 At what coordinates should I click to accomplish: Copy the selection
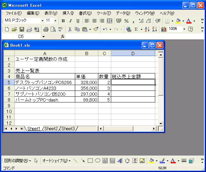pyautogui.click(x=77, y=29)
